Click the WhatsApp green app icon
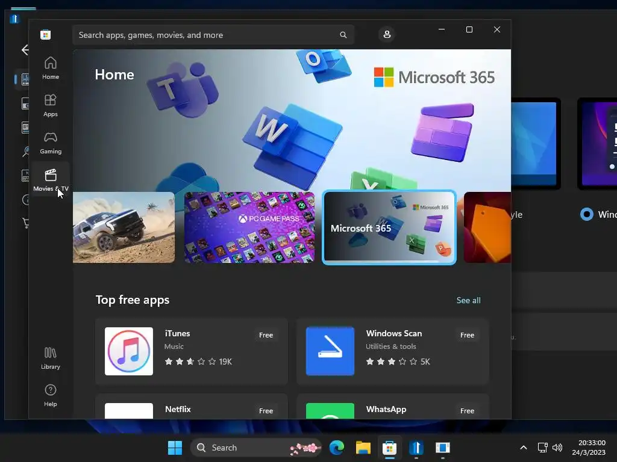This screenshot has height=462, width=617. pos(330,410)
